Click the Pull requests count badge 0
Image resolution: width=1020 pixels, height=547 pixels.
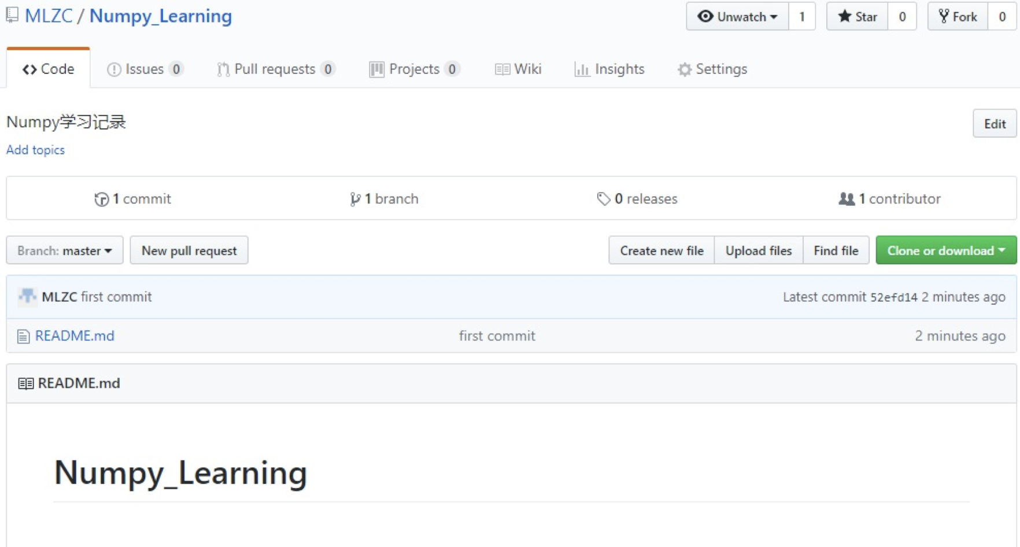328,69
